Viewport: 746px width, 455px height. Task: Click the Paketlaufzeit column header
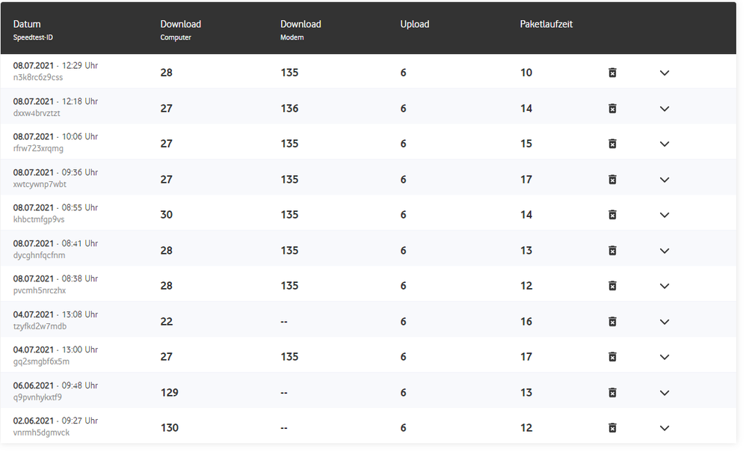(x=546, y=25)
